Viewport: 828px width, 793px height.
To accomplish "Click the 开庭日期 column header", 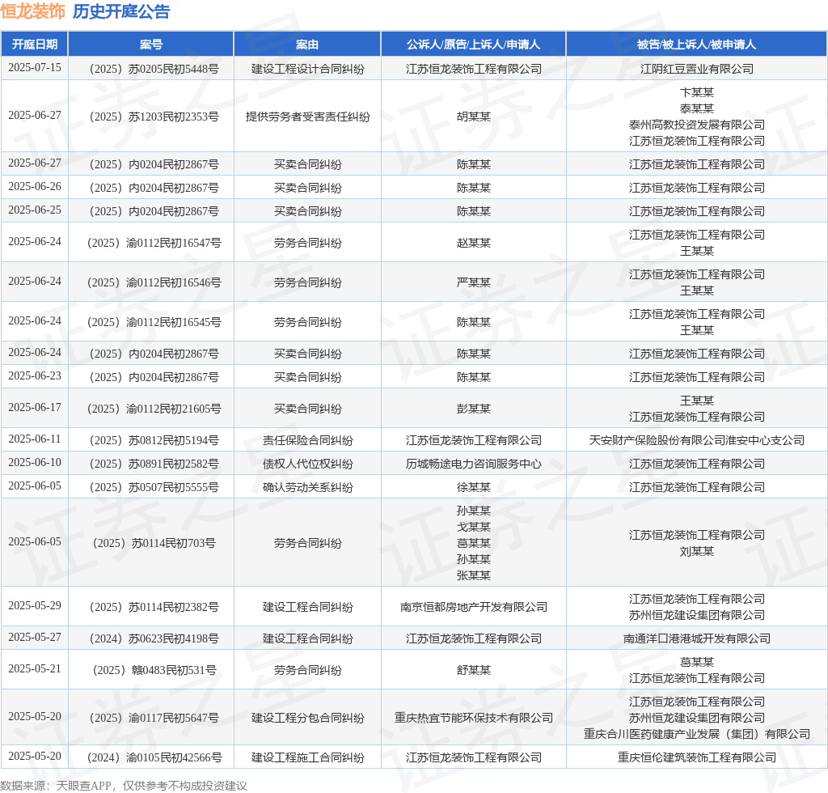I will [35, 45].
